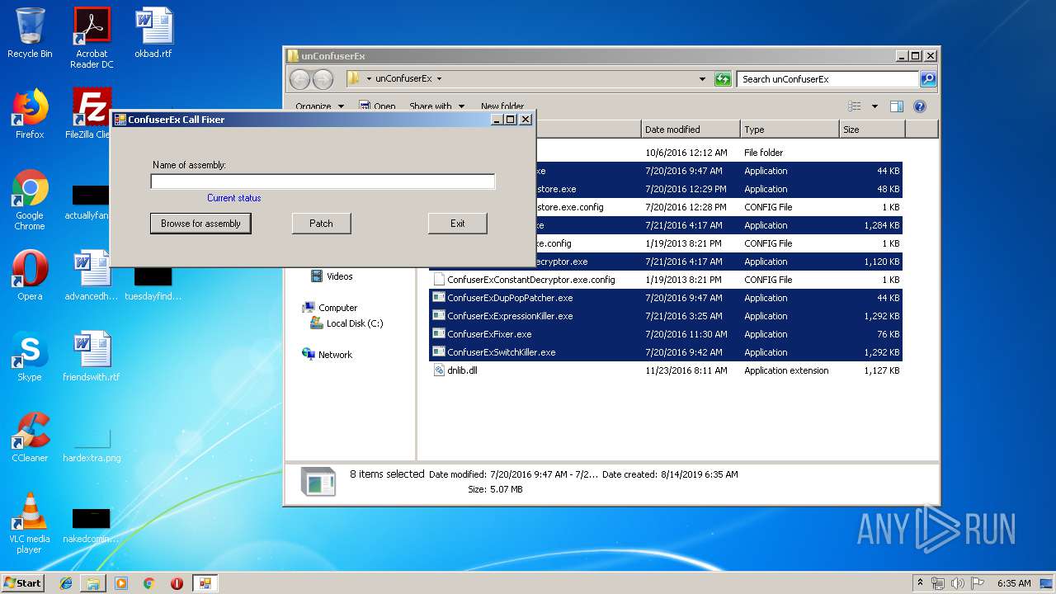
Task: Focus the Name of assembly field
Action: 323,181
